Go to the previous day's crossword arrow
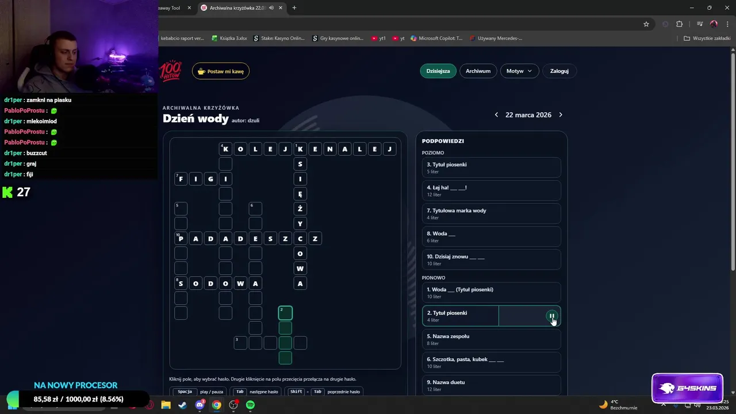The width and height of the screenshot is (736, 414). [496, 115]
